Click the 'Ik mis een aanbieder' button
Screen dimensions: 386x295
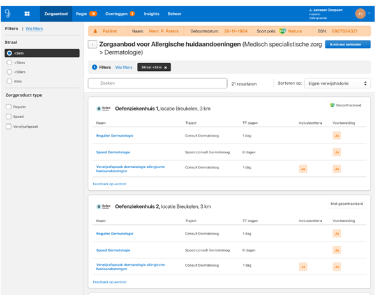coord(348,44)
